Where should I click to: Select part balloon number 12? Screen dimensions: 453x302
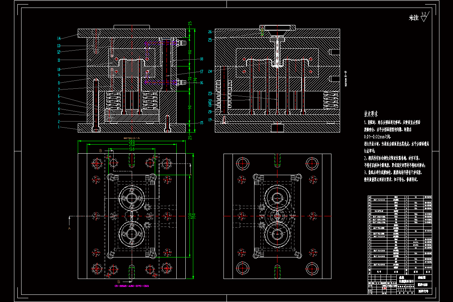click(59, 52)
